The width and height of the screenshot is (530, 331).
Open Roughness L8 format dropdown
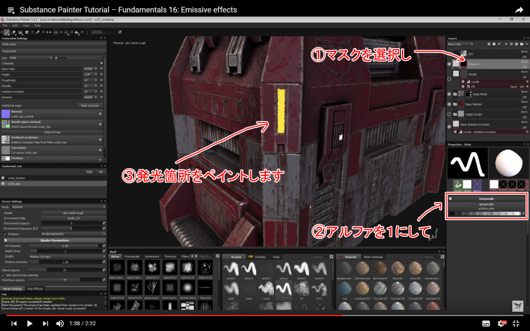pos(91,81)
